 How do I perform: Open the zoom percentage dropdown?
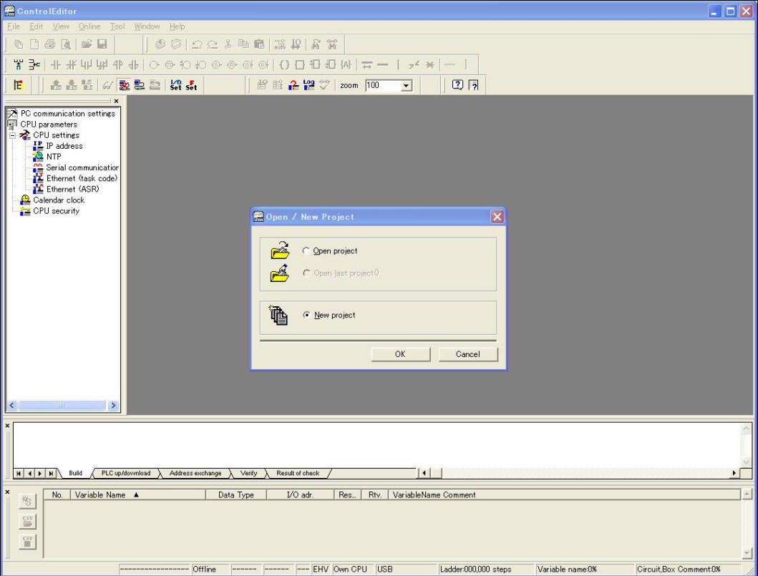click(x=407, y=83)
